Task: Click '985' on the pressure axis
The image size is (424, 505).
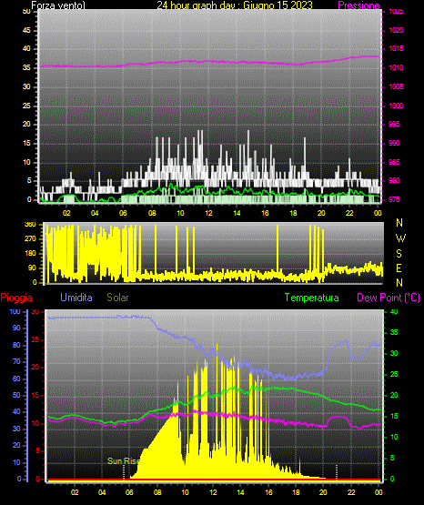Action: (394, 162)
